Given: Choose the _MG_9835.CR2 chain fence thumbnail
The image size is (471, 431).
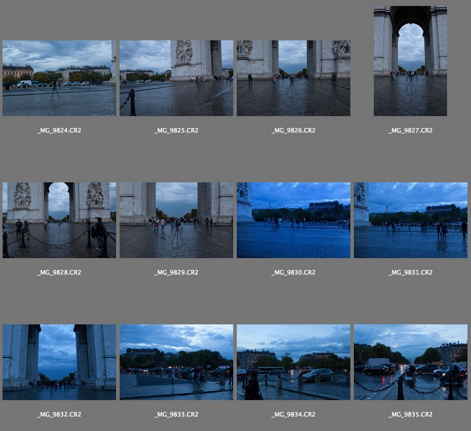Looking at the screenshot, I should [x=410, y=362].
